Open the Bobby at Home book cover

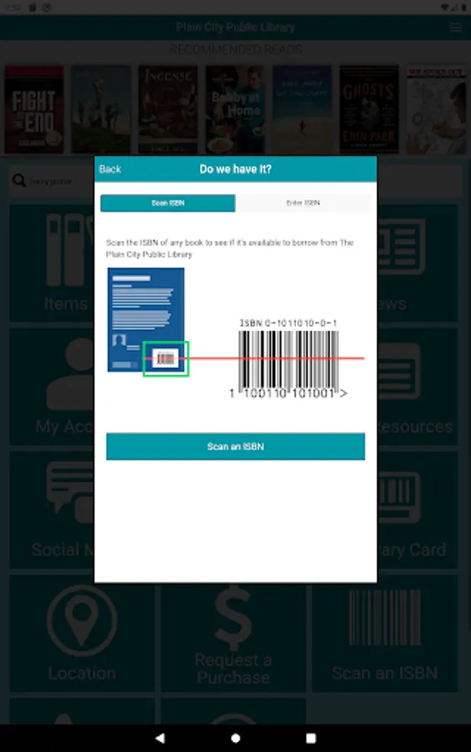click(x=235, y=109)
